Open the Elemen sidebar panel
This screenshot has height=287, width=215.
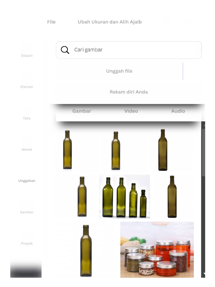(27, 82)
